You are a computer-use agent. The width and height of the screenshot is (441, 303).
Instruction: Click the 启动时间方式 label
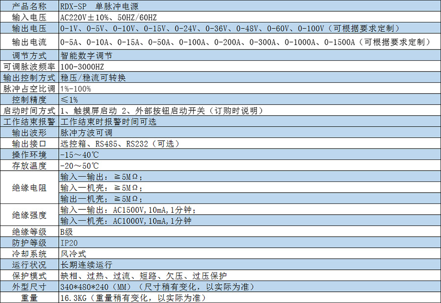click(29, 111)
